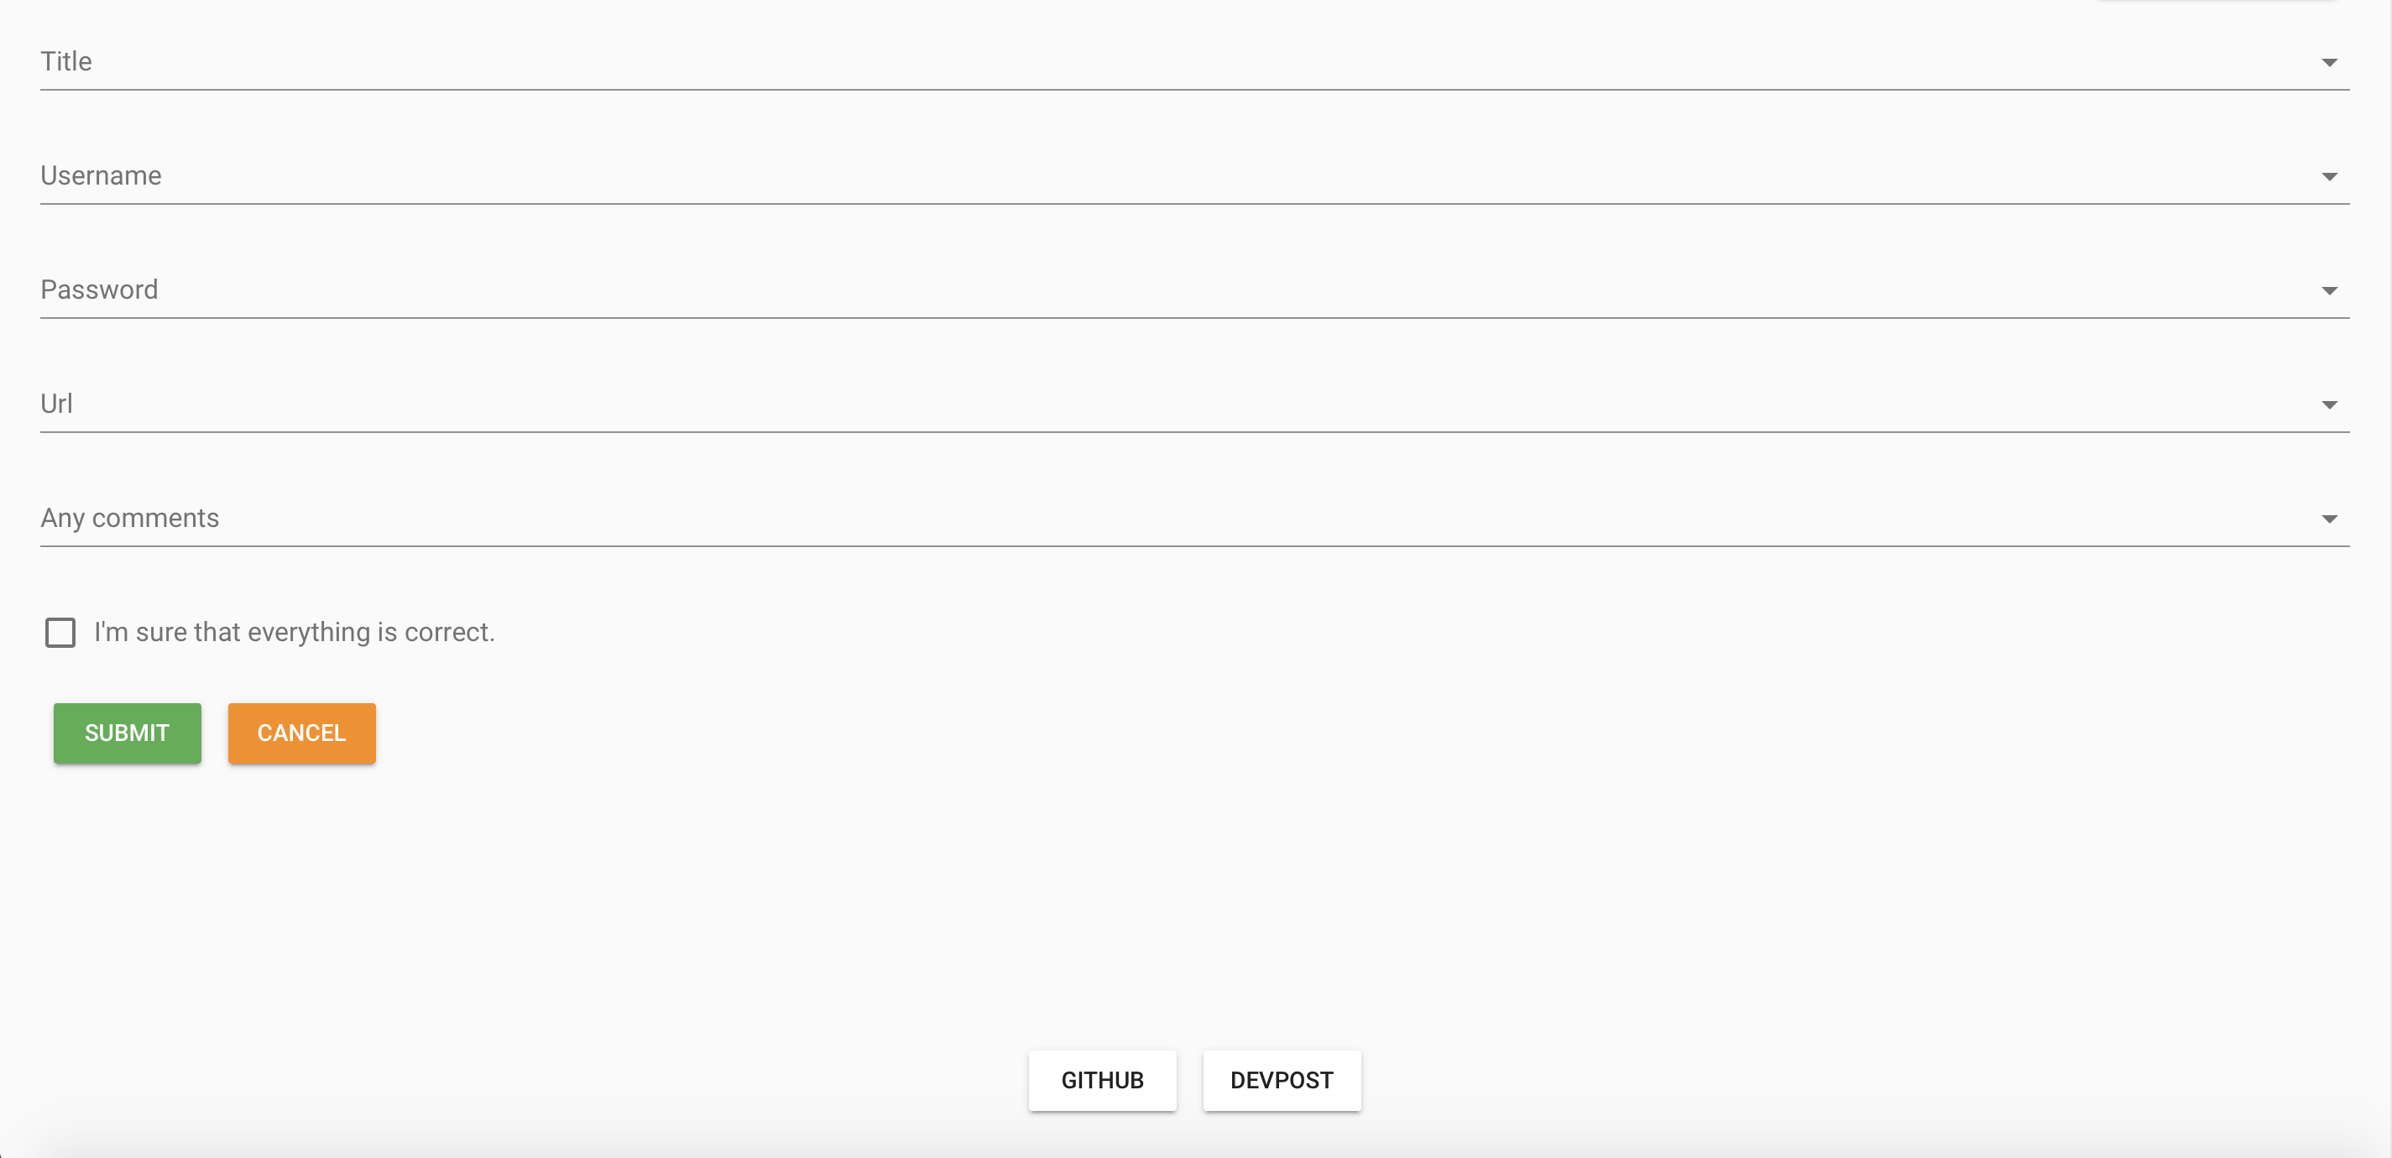The height and width of the screenshot is (1158, 2392).
Task: Check the 'I'm sure that everything is correct' checkbox
Action: tap(60, 633)
